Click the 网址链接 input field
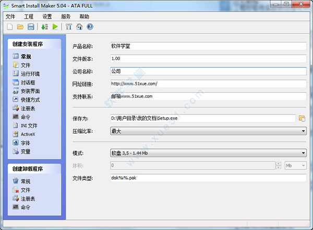 pos(208,84)
